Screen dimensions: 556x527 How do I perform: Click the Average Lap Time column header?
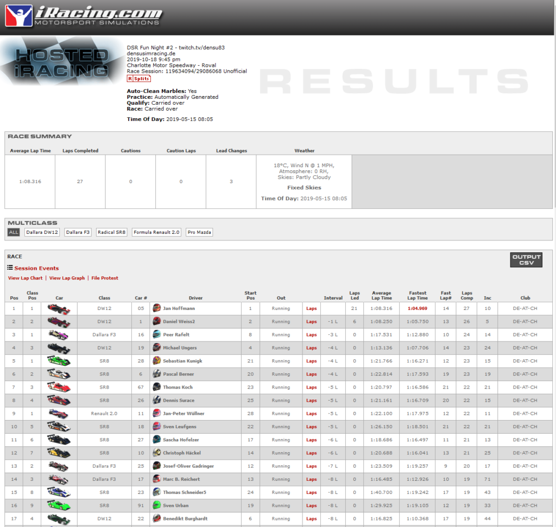click(x=382, y=296)
